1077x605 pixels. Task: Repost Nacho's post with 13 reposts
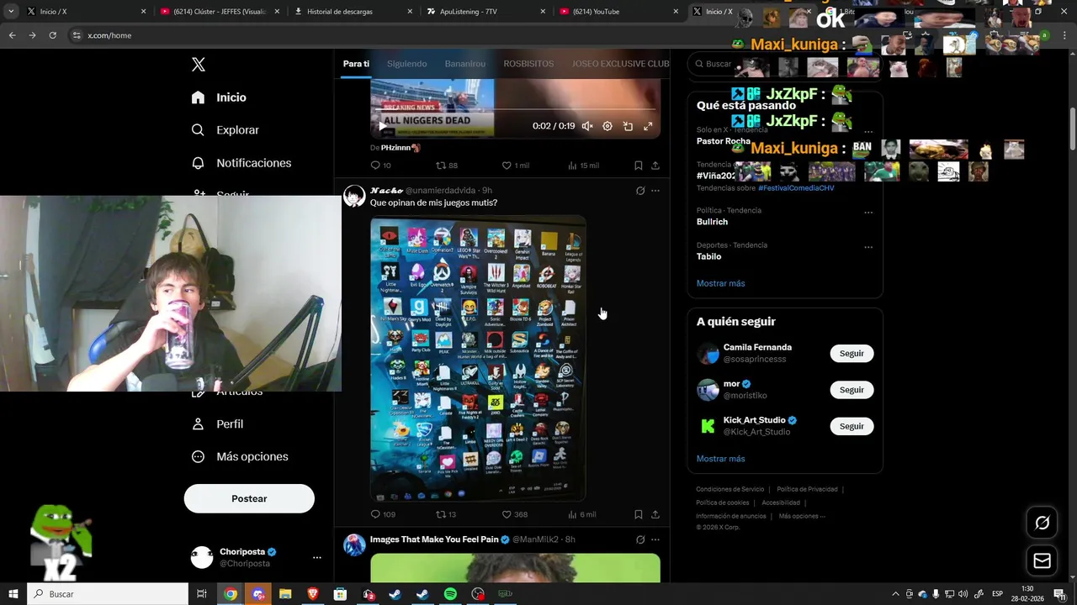tap(446, 514)
